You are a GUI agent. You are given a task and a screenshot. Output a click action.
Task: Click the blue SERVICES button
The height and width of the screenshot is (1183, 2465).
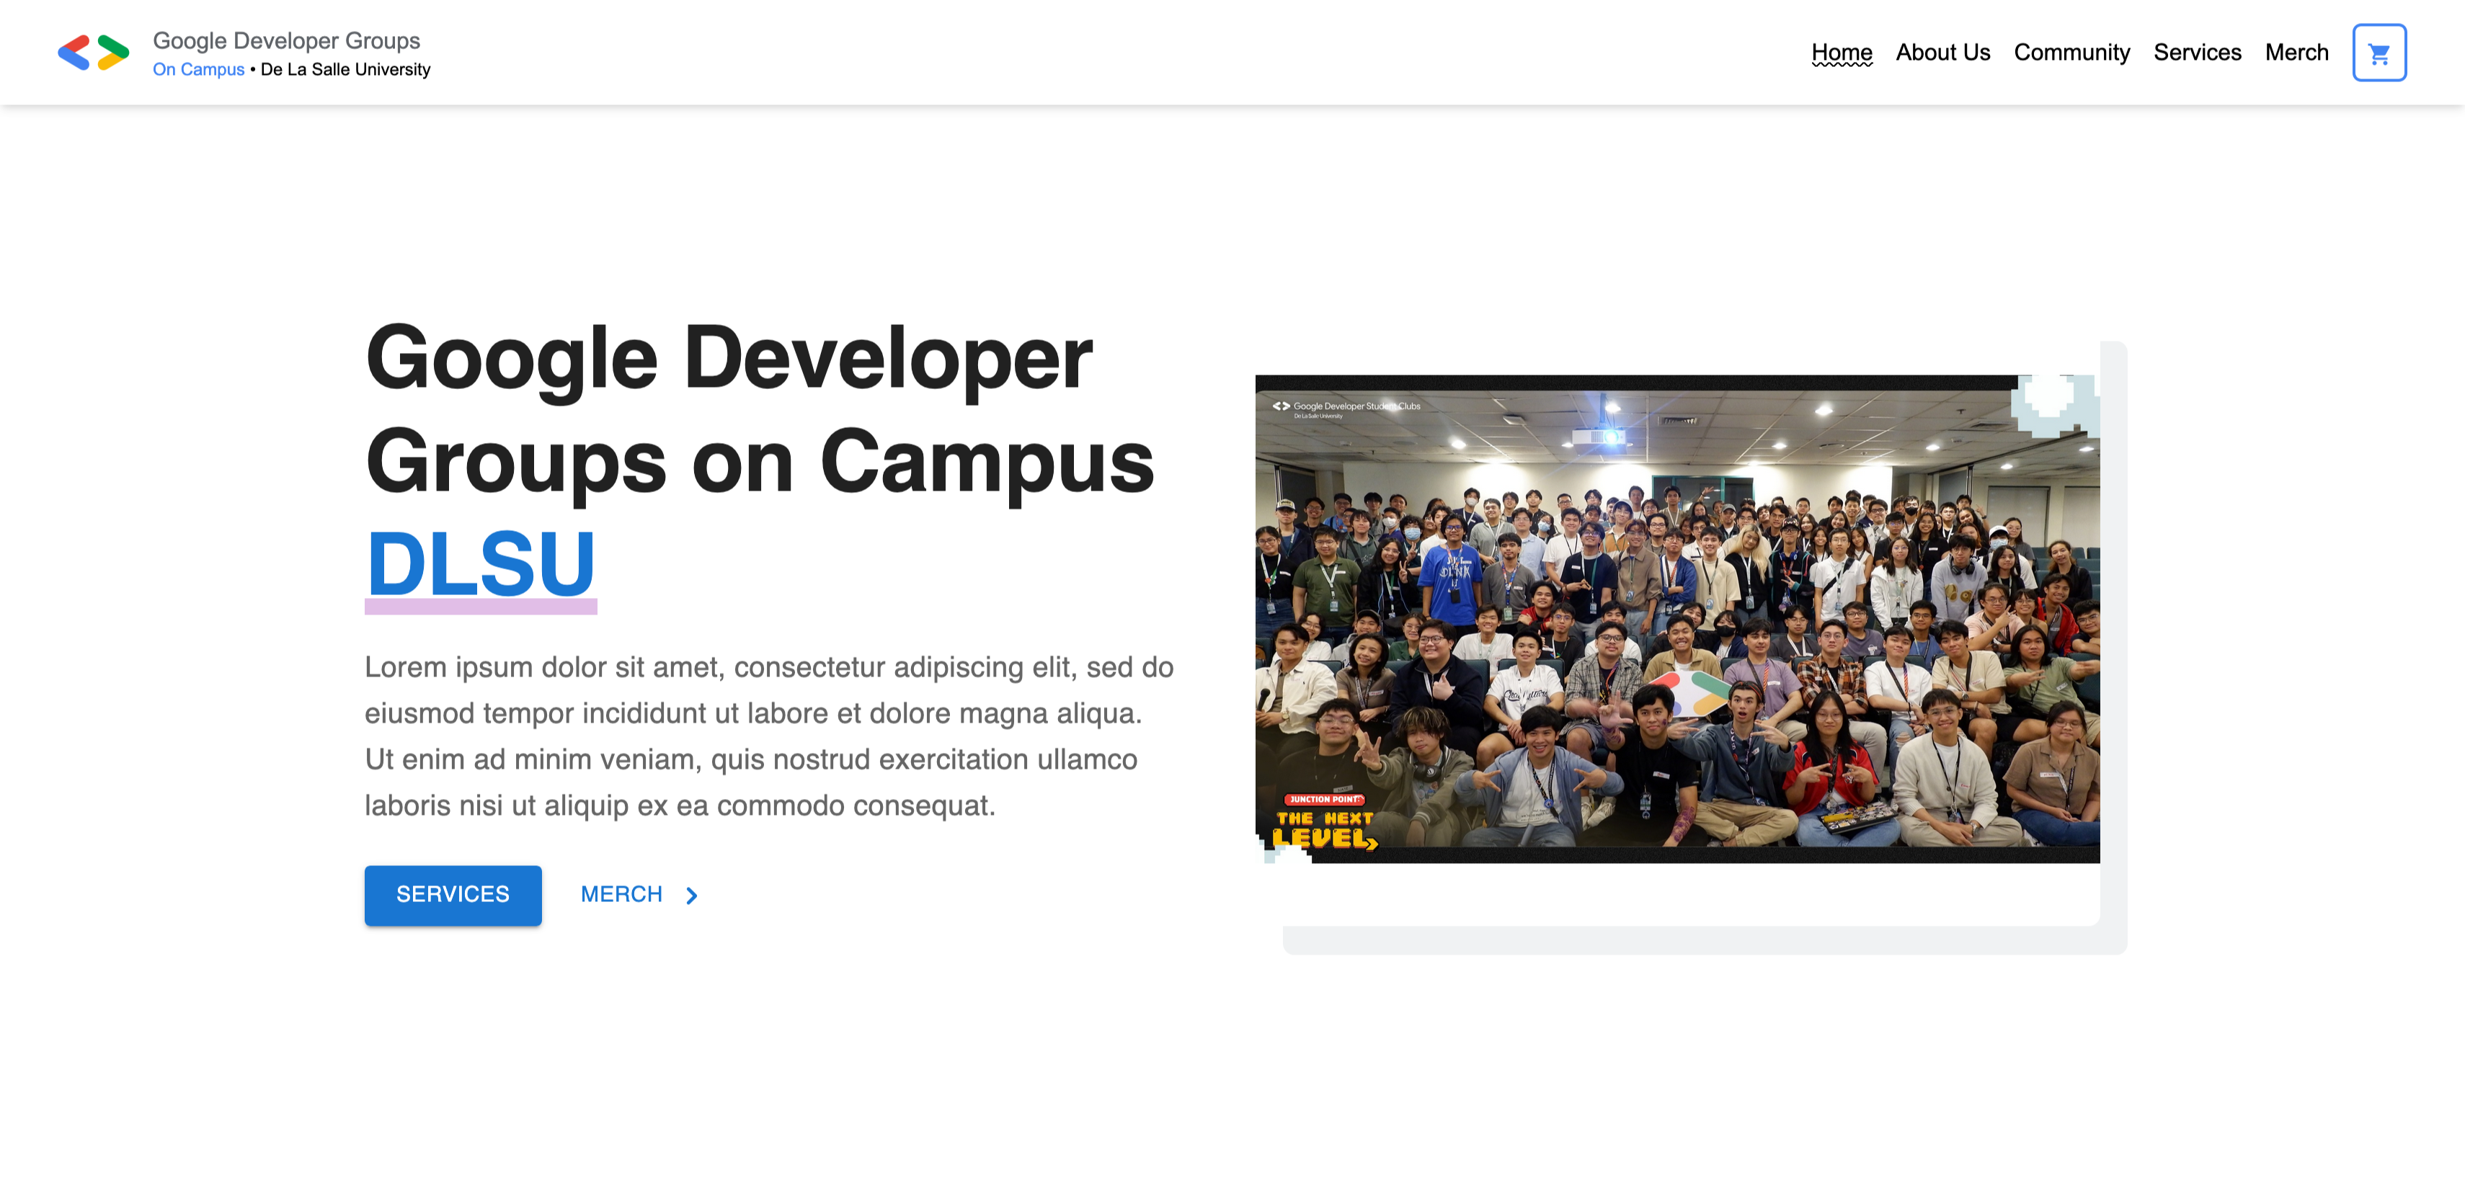click(x=453, y=894)
